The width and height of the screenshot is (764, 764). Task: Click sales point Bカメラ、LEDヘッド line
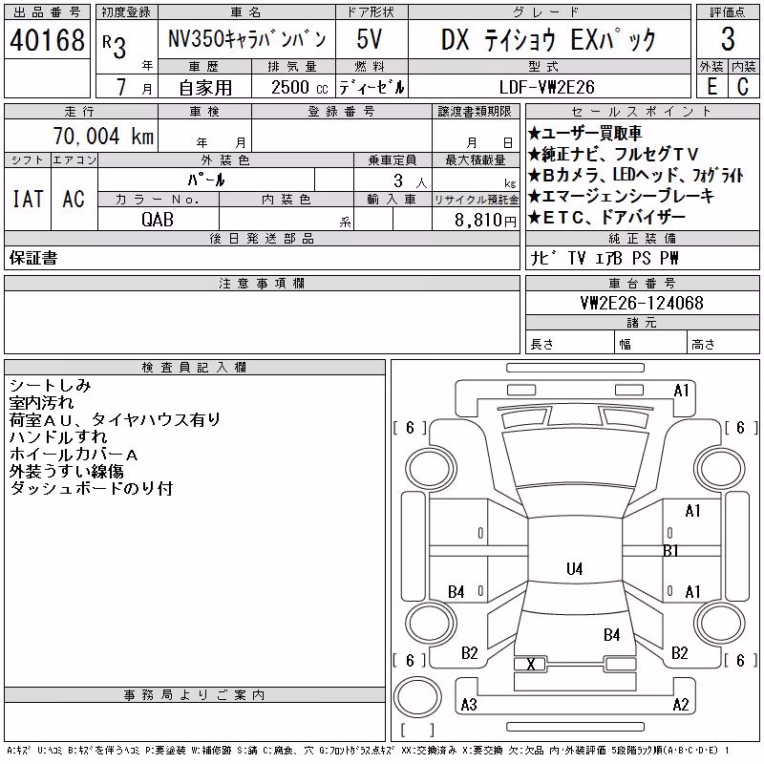(x=636, y=175)
